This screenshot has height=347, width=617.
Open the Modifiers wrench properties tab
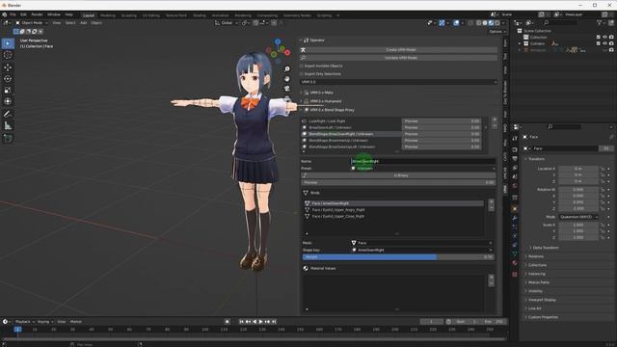click(x=515, y=218)
